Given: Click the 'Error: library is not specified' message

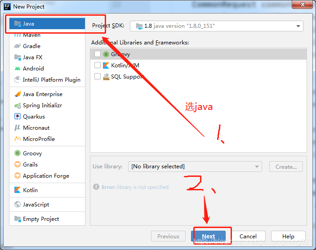Looking at the screenshot, I should coord(135,187).
